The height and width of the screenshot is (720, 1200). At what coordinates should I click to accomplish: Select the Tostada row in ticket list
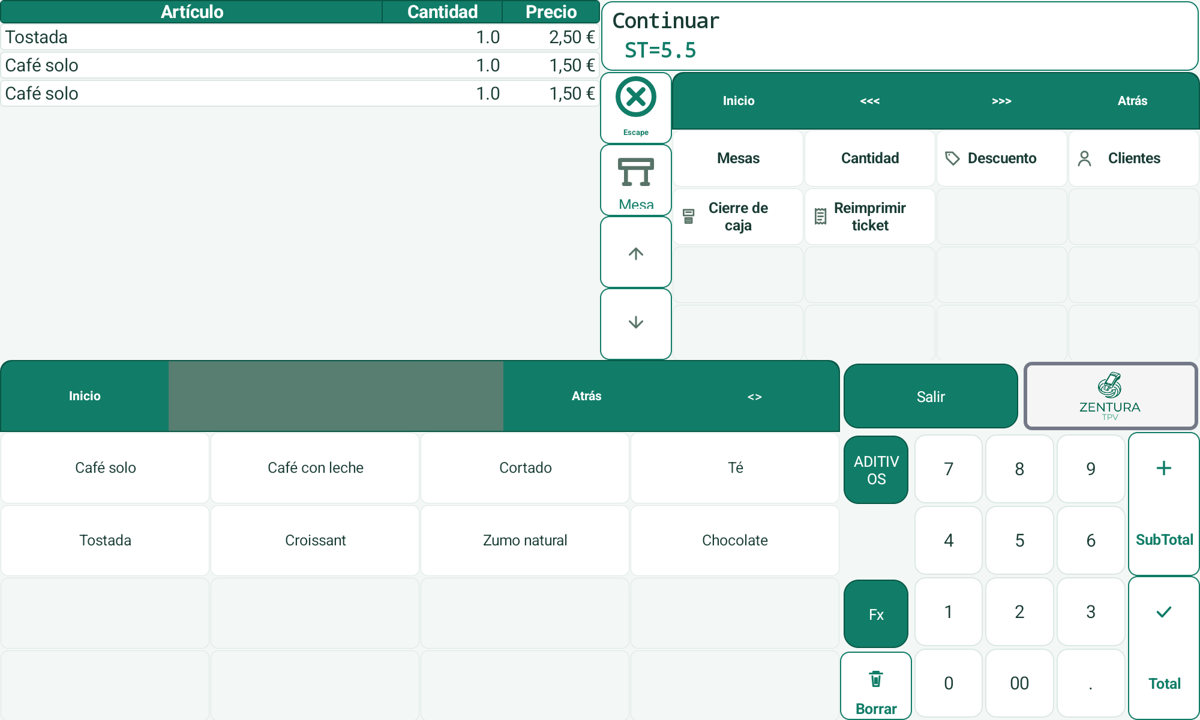click(x=300, y=37)
